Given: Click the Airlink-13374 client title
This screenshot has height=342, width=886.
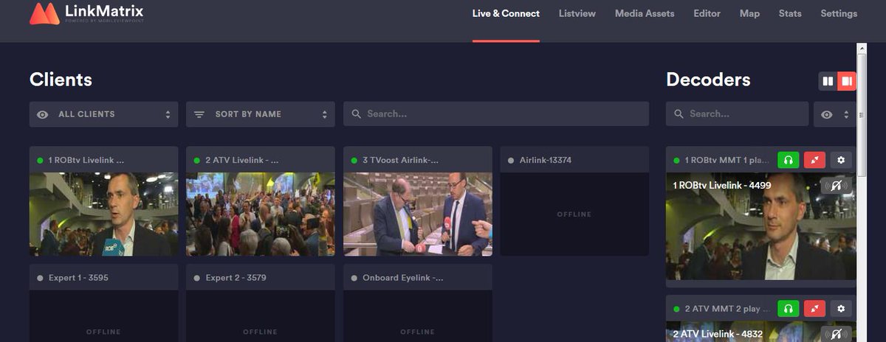Looking at the screenshot, I should [x=546, y=160].
